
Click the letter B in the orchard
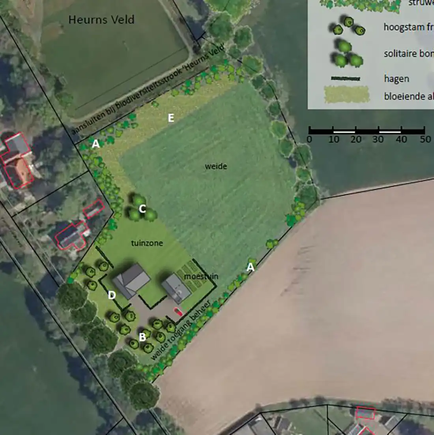click(x=142, y=337)
